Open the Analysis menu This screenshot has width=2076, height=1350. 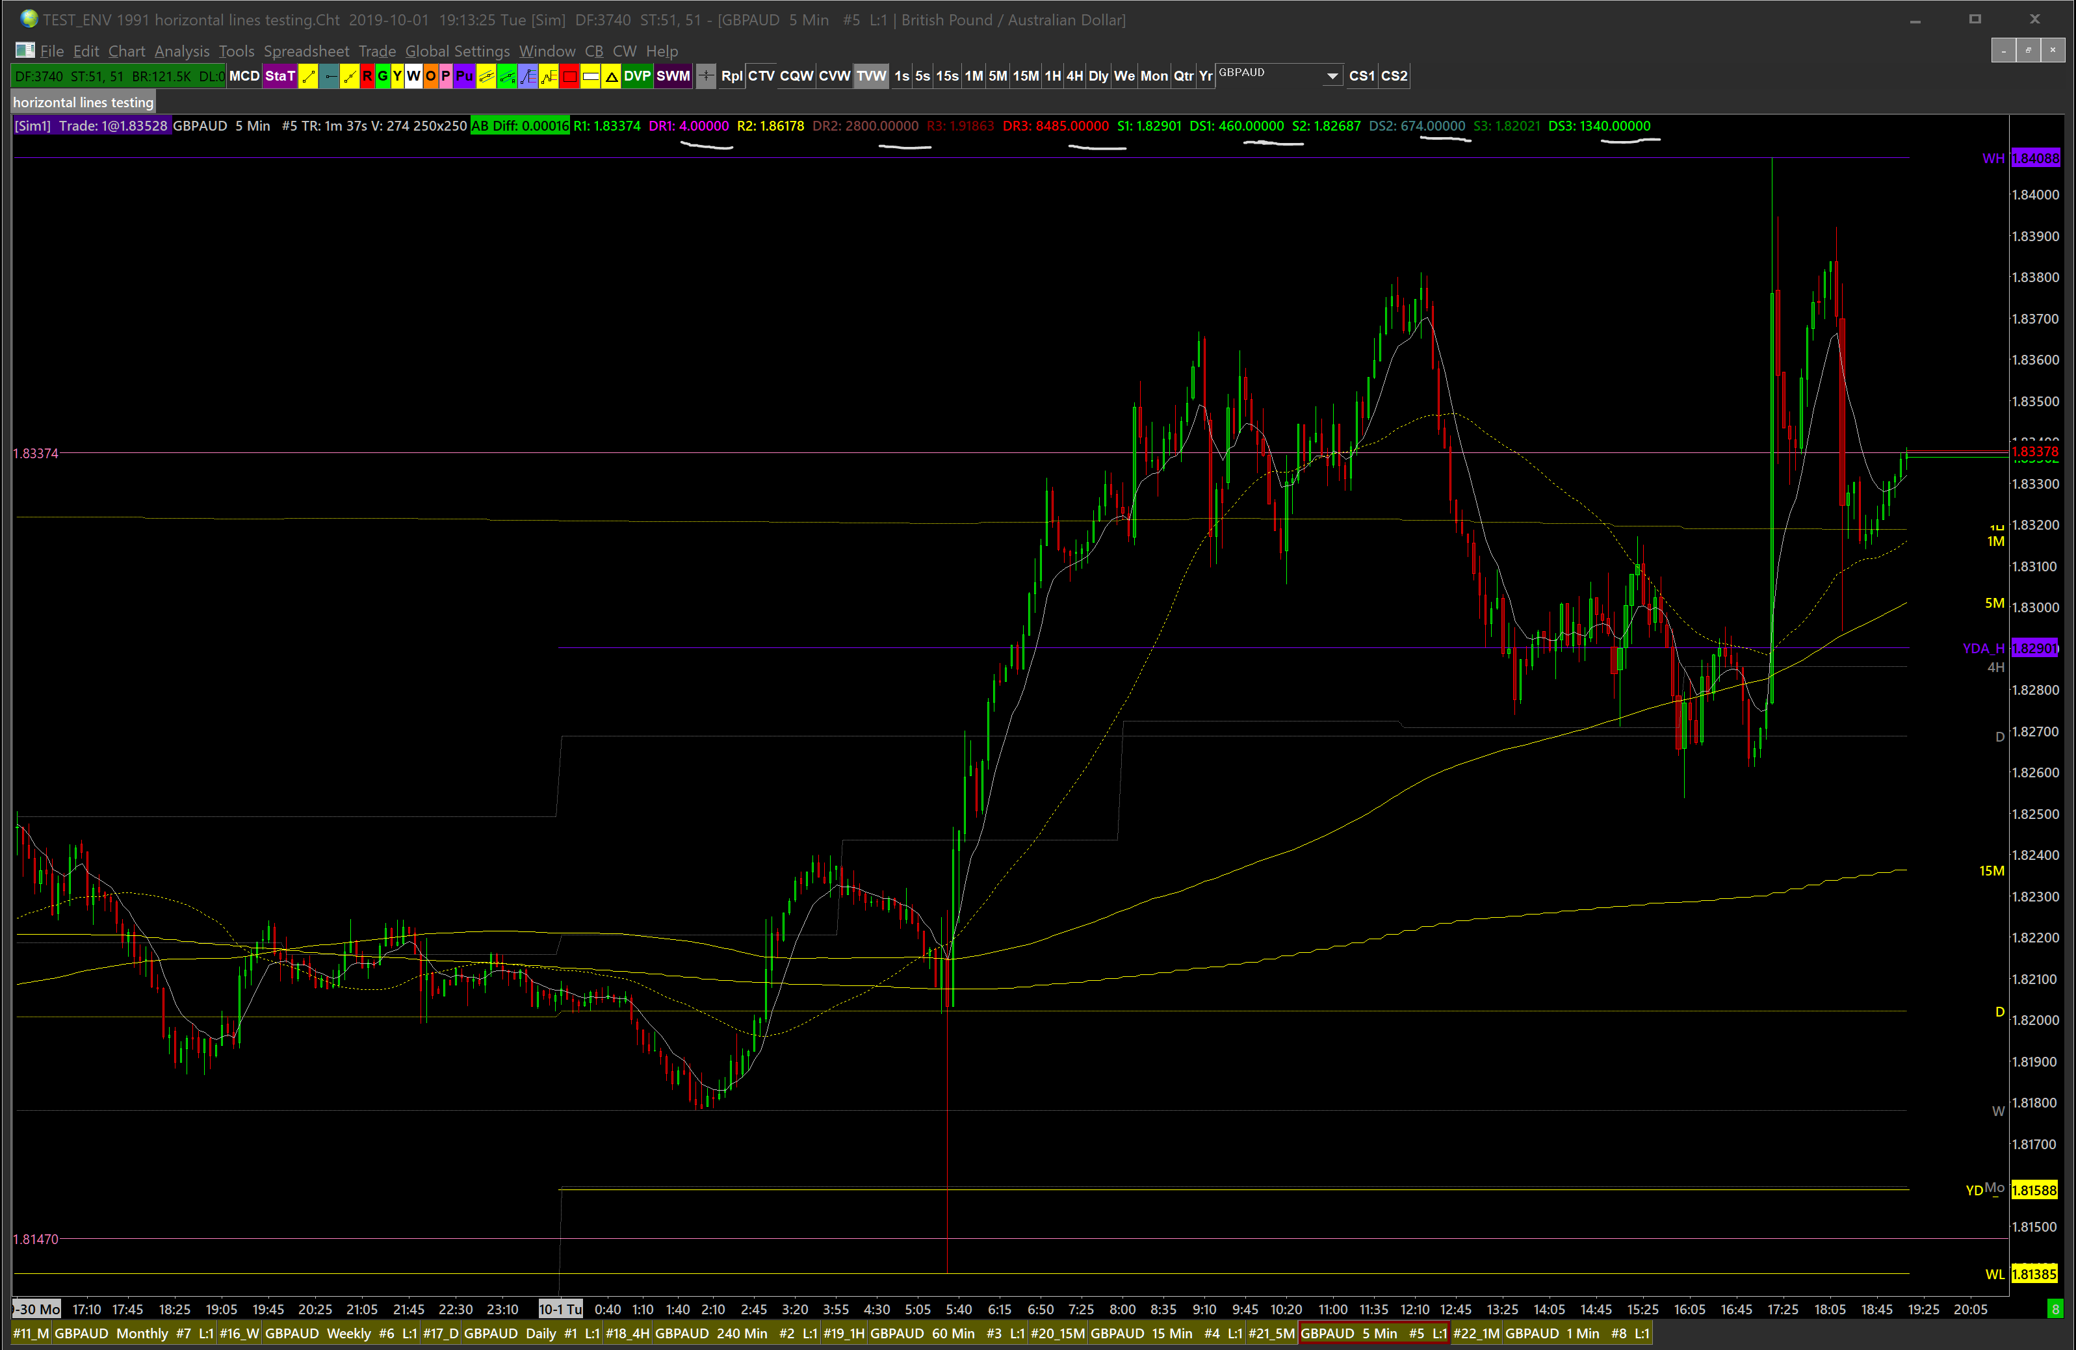pos(181,51)
